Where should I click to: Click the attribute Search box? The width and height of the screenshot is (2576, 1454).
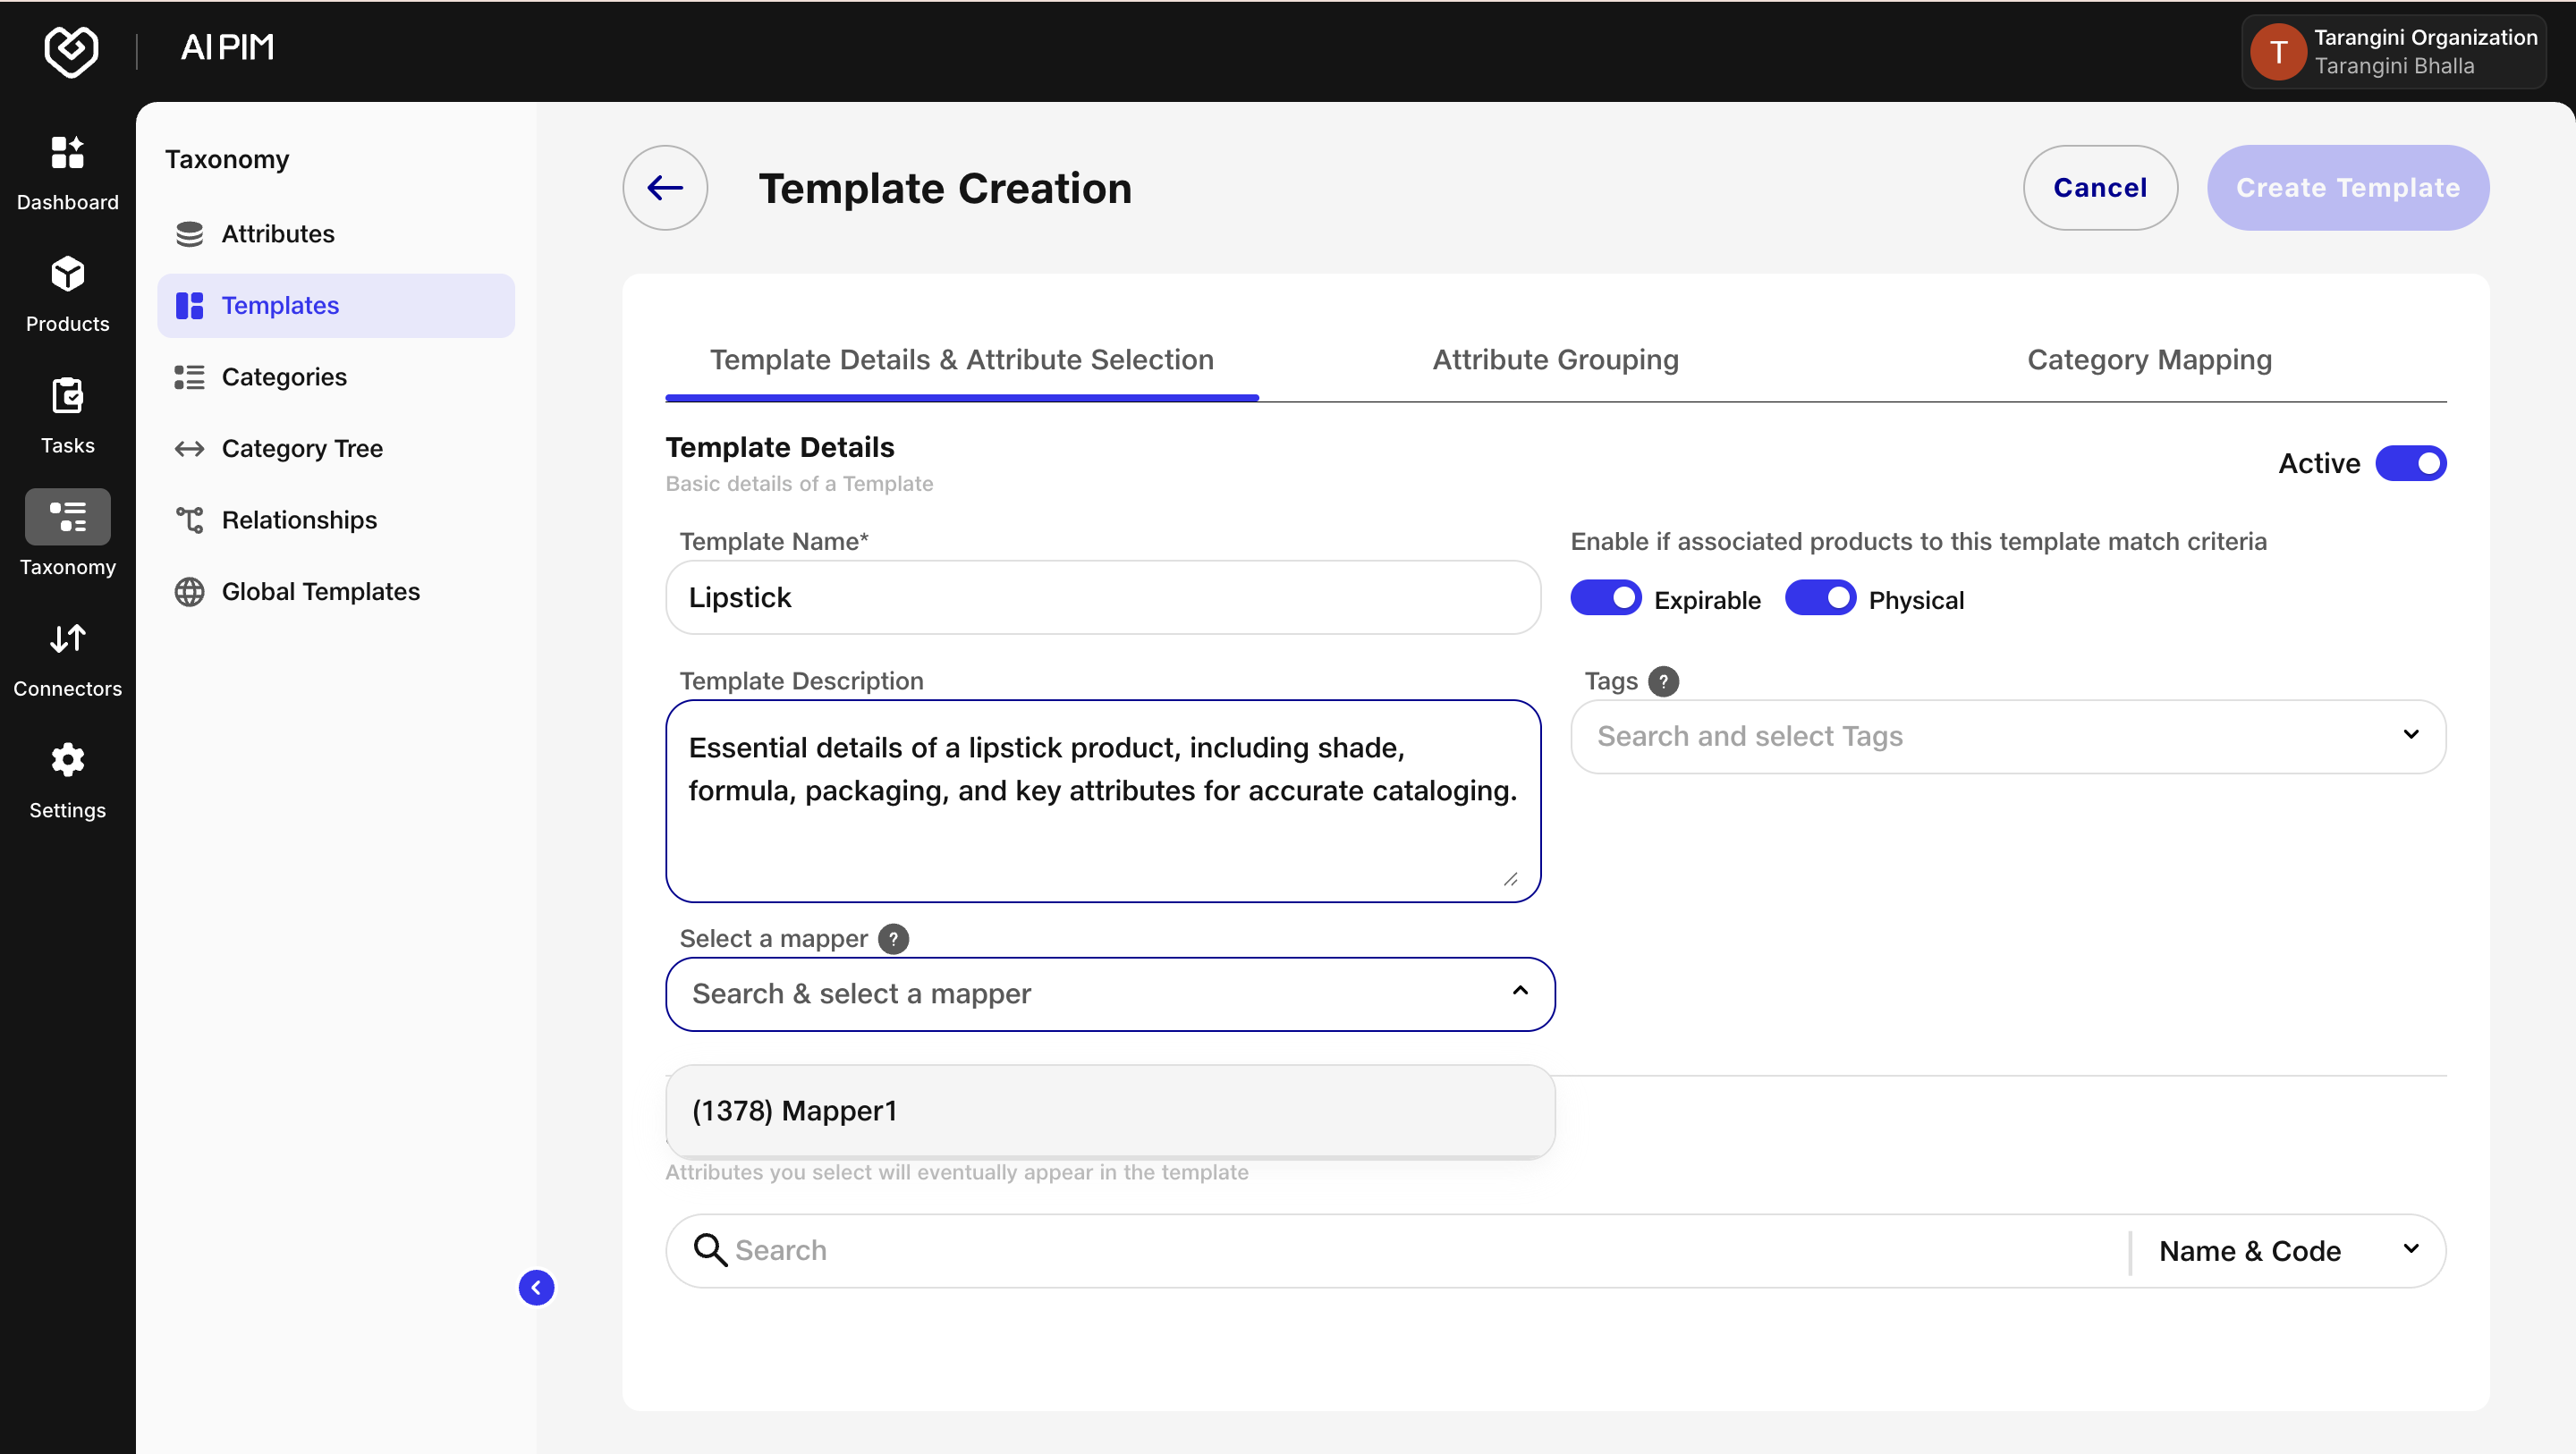pyautogui.click(x=1400, y=1251)
